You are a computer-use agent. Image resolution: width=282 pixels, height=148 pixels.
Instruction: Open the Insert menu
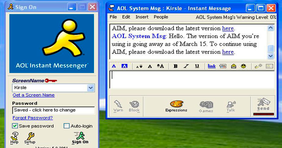pos(142,17)
